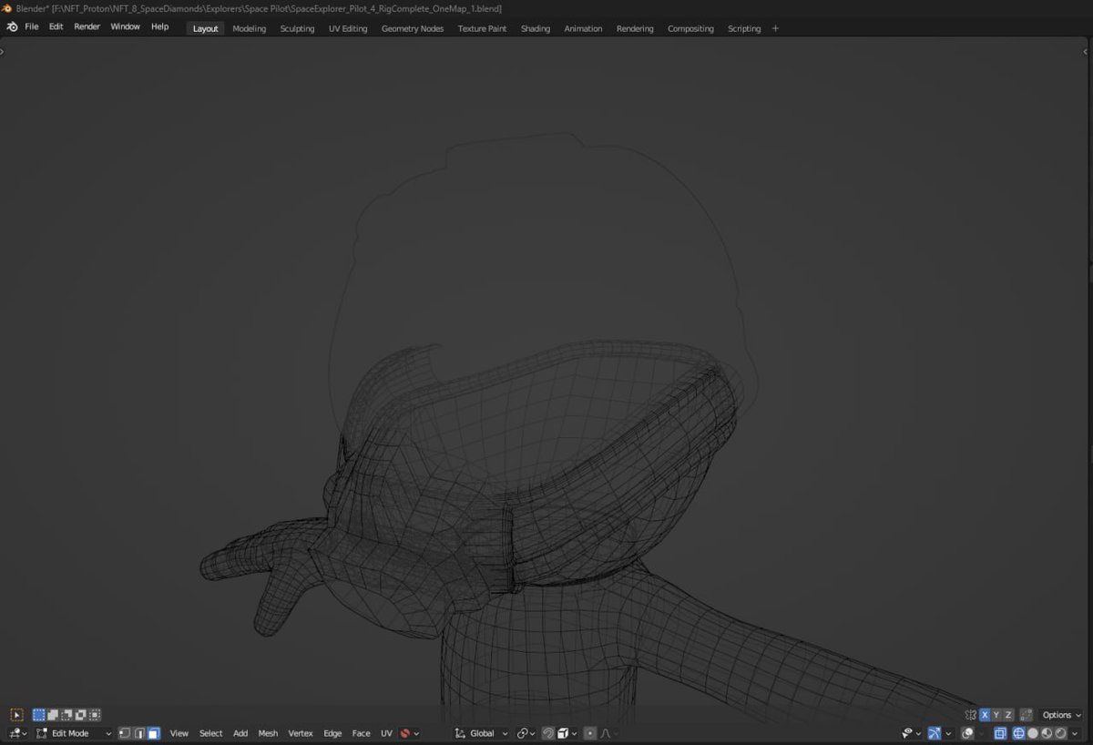
Task: Toggle Z axis mesh symmetry
Action: pos(1007,715)
